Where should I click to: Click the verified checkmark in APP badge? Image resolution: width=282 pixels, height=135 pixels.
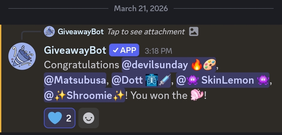coord(115,50)
